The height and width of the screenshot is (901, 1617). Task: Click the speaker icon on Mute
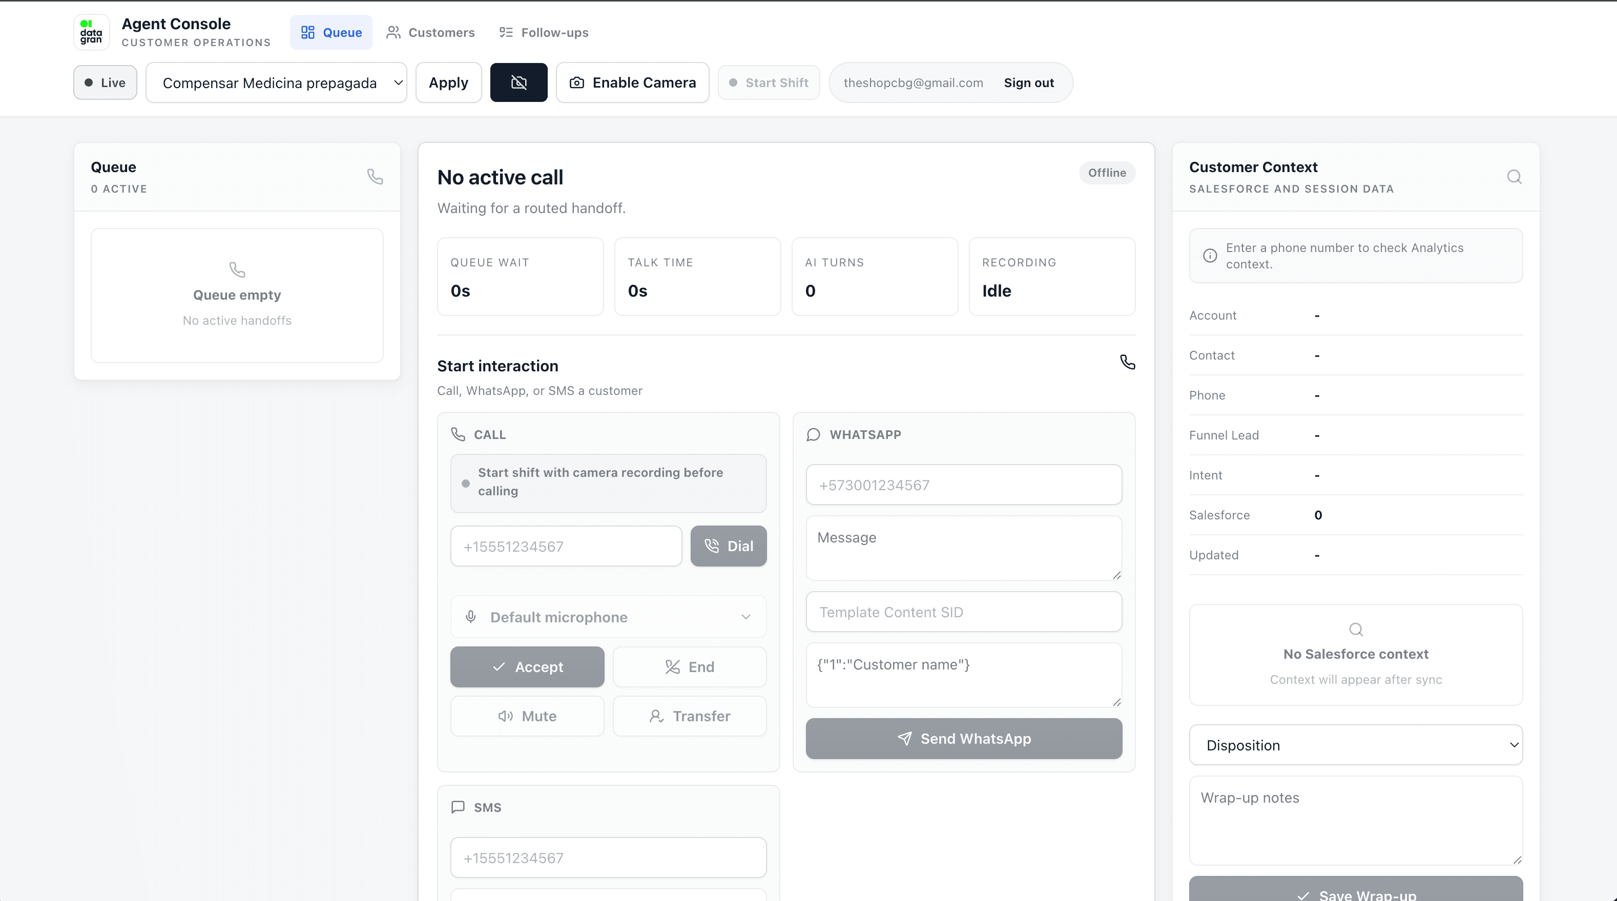506,716
